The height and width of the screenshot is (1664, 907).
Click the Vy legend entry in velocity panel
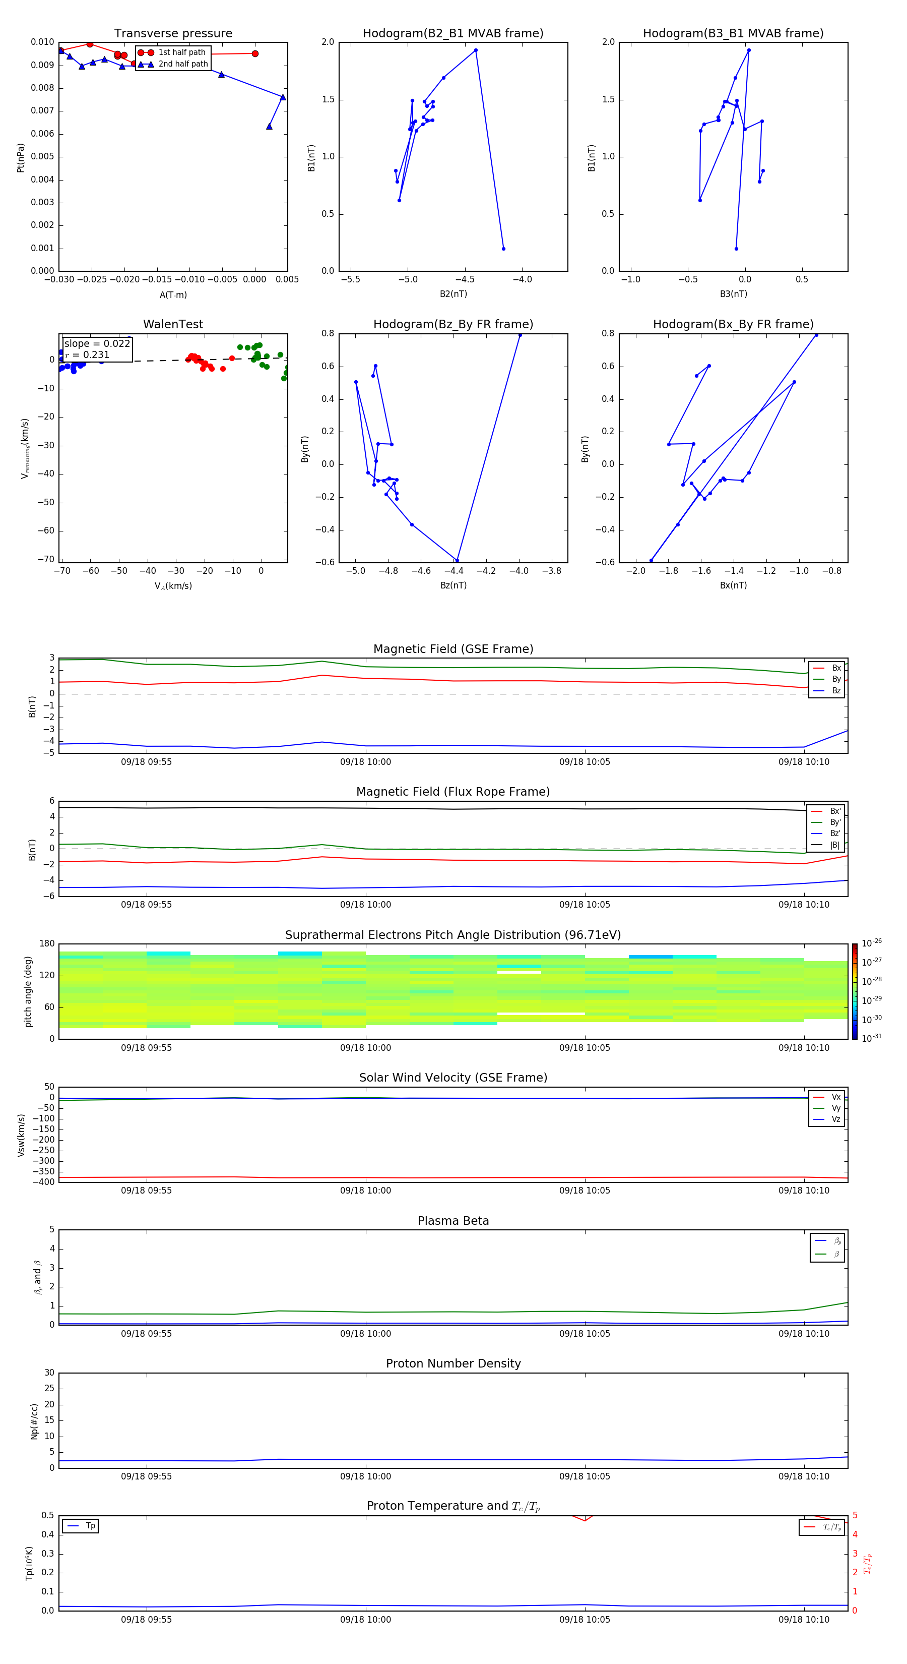(x=827, y=1108)
